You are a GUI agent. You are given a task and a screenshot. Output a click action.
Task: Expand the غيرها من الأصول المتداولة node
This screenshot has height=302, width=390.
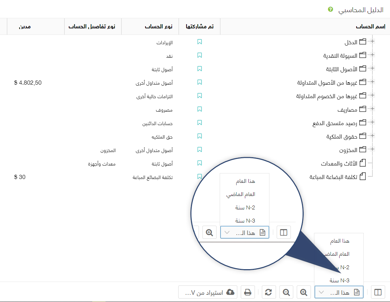pos(372,82)
